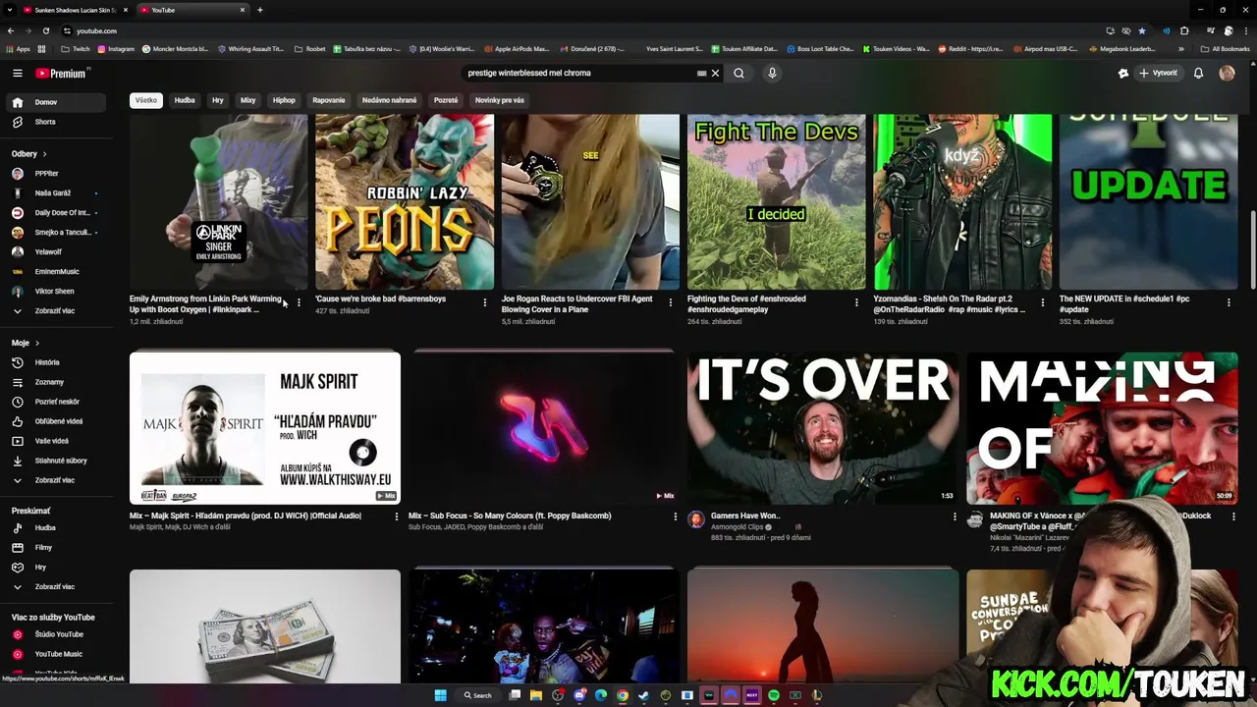Open the YouTube hamburger guide menu

18,73
